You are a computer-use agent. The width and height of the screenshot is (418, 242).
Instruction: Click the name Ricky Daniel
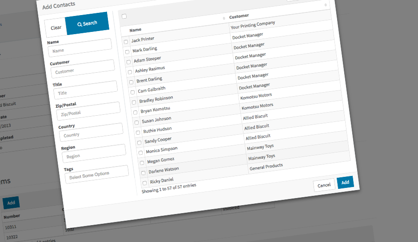(162, 180)
